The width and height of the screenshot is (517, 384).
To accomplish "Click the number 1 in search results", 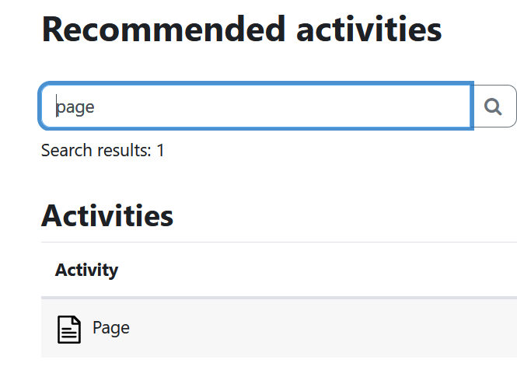I will coord(161,150).
